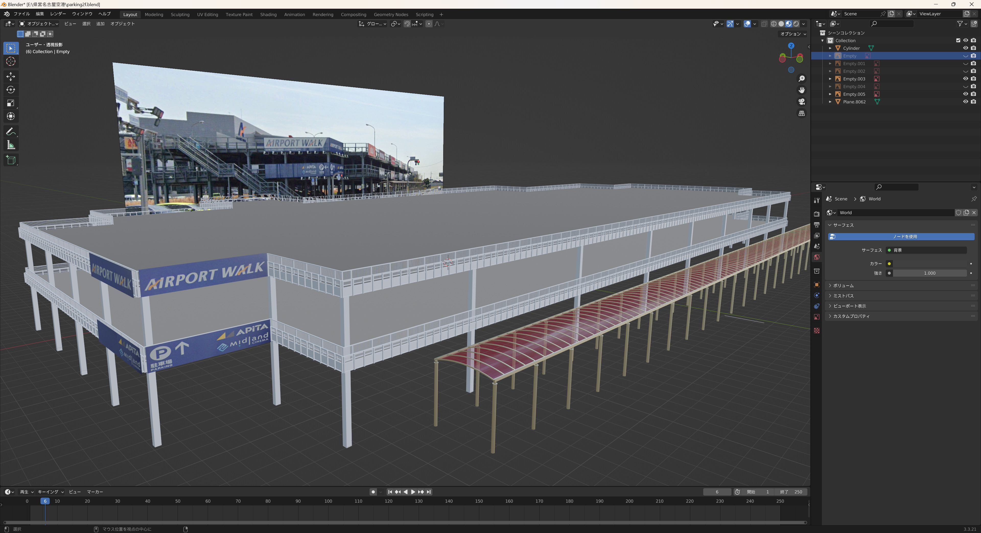Open the Object Constraints properties tab icon
Viewport: 981px width, 533px height.
[x=816, y=306]
